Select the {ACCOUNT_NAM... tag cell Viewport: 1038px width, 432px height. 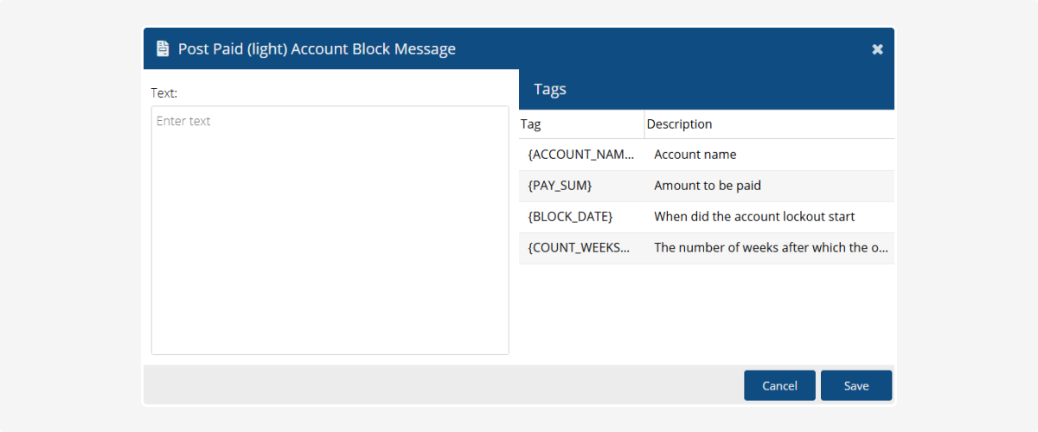click(x=580, y=155)
